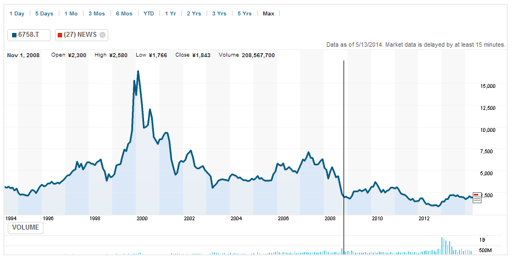520x262 pixels.
Task: Set the chart to 5 Yrs
Action: (x=245, y=13)
